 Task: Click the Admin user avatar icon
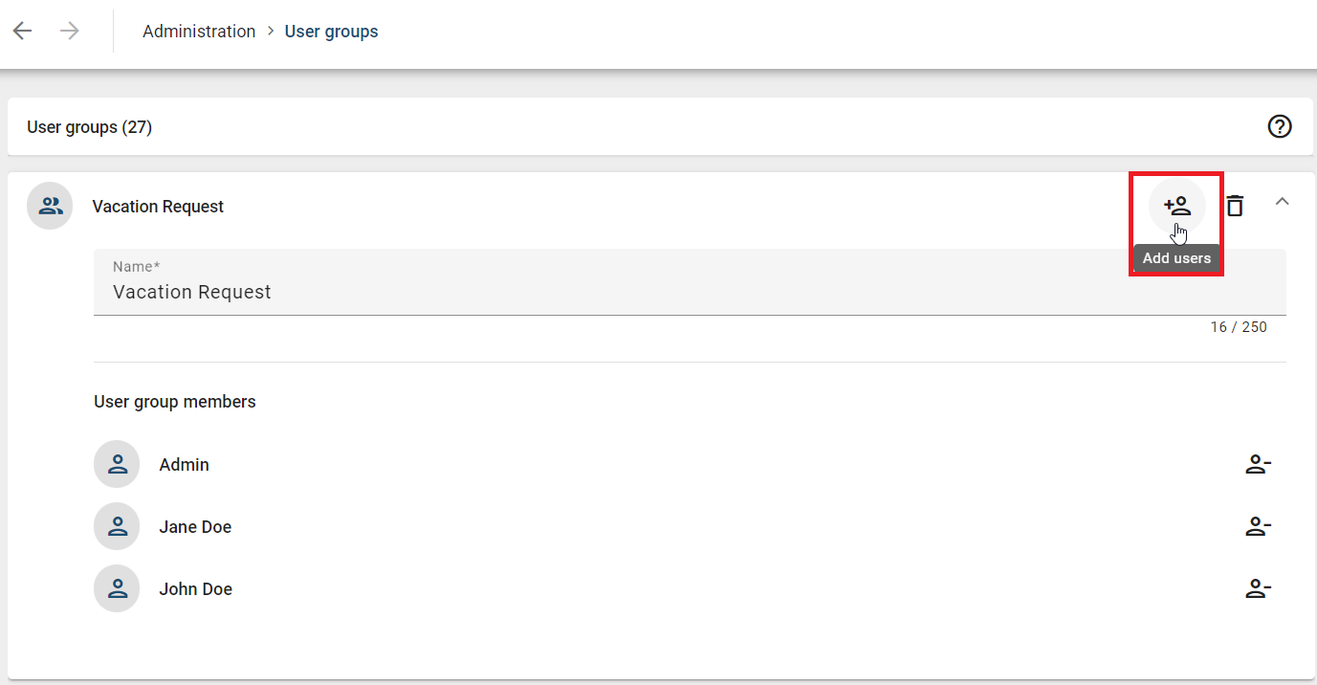point(116,464)
